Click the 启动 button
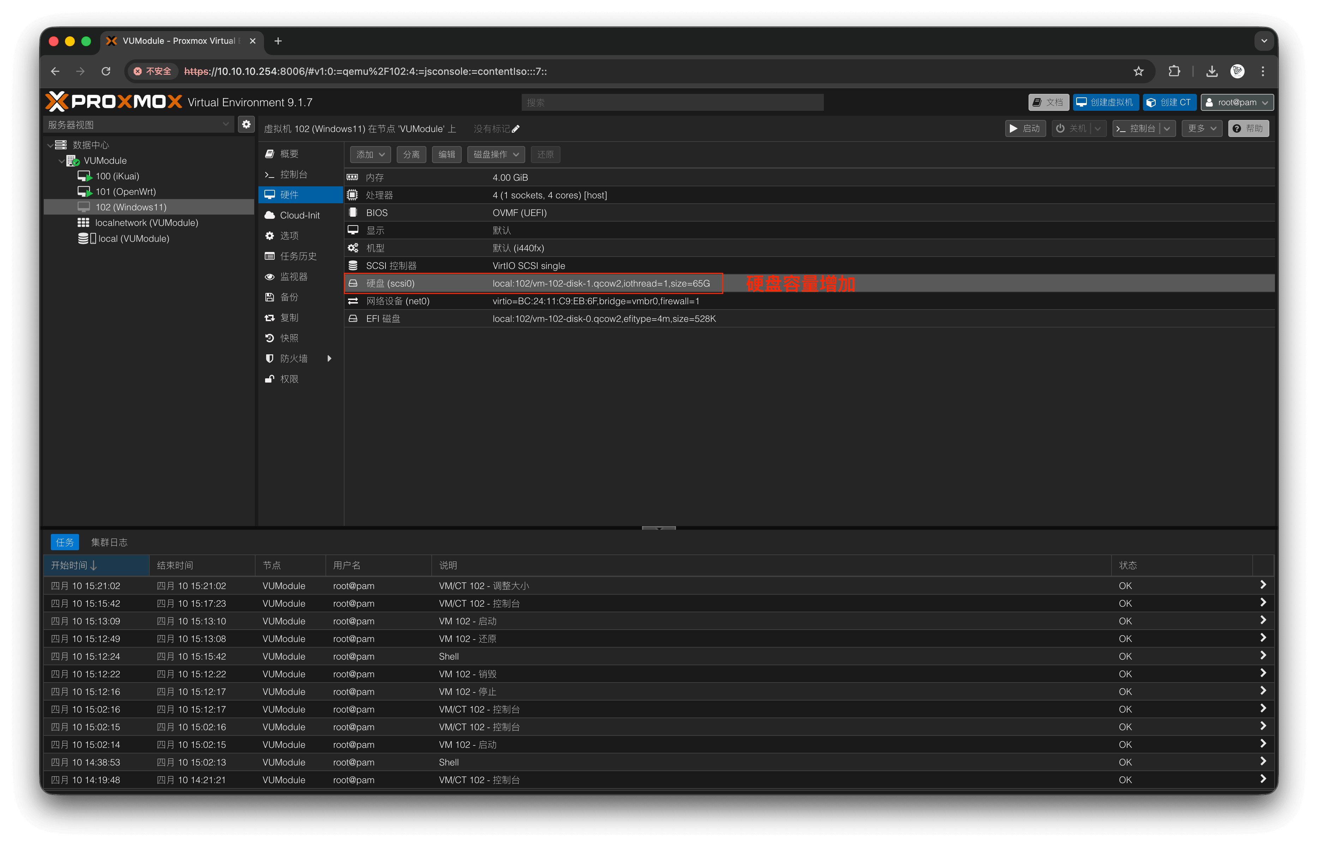This screenshot has width=1318, height=847. tap(1025, 129)
